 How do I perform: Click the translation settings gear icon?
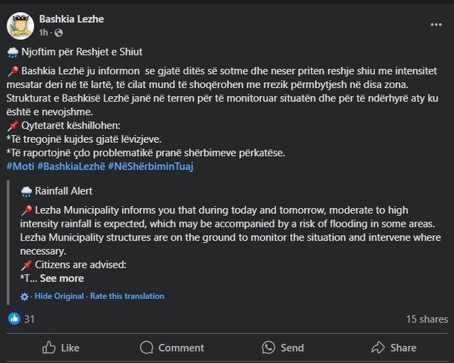pos(26,296)
